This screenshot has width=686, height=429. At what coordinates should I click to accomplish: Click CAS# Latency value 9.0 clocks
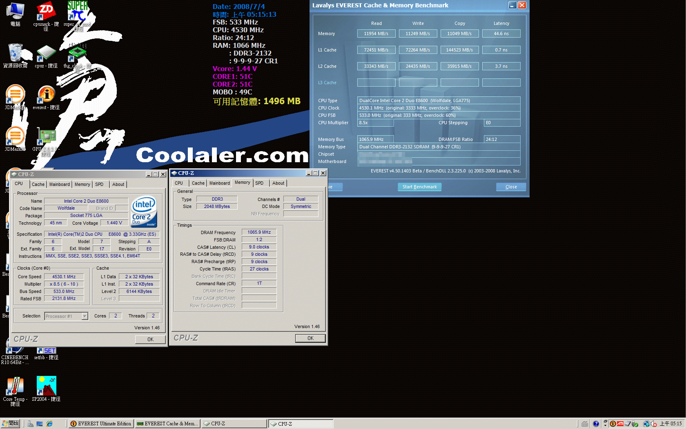(259, 247)
